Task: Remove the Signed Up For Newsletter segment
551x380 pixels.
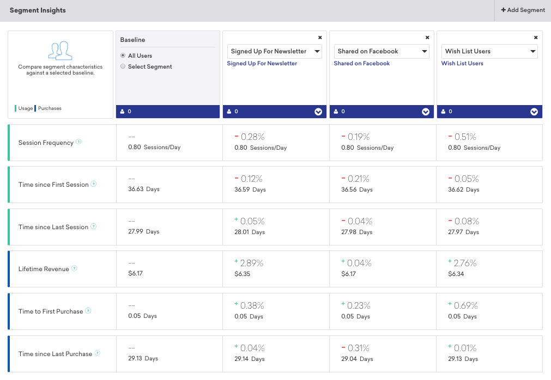Action: coord(320,38)
